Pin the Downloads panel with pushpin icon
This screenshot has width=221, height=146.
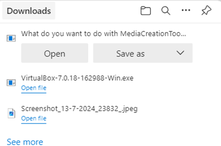[x=206, y=11]
